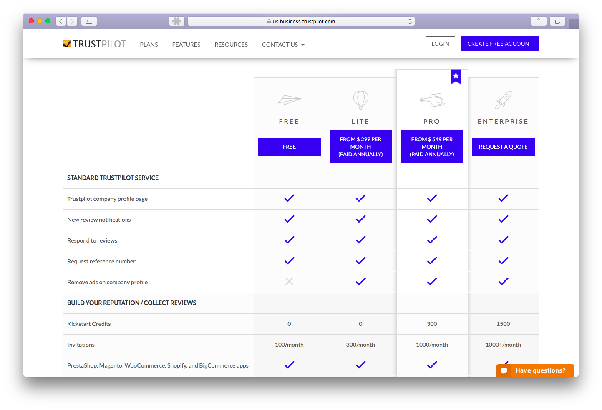Go forward with Safari forward arrow
This screenshot has width=602, height=410.
coord(72,21)
